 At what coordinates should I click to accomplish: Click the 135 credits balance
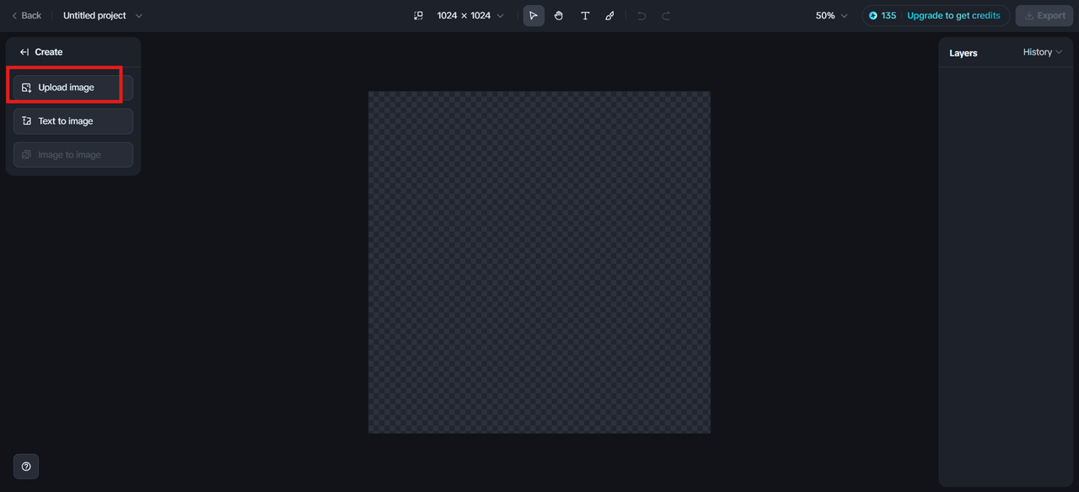coord(883,15)
